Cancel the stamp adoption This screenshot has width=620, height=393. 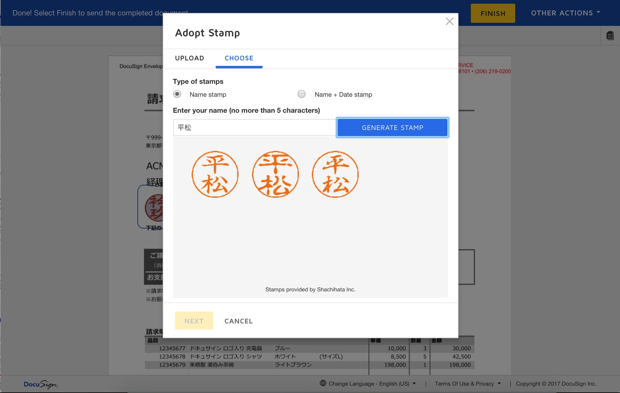(x=238, y=321)
